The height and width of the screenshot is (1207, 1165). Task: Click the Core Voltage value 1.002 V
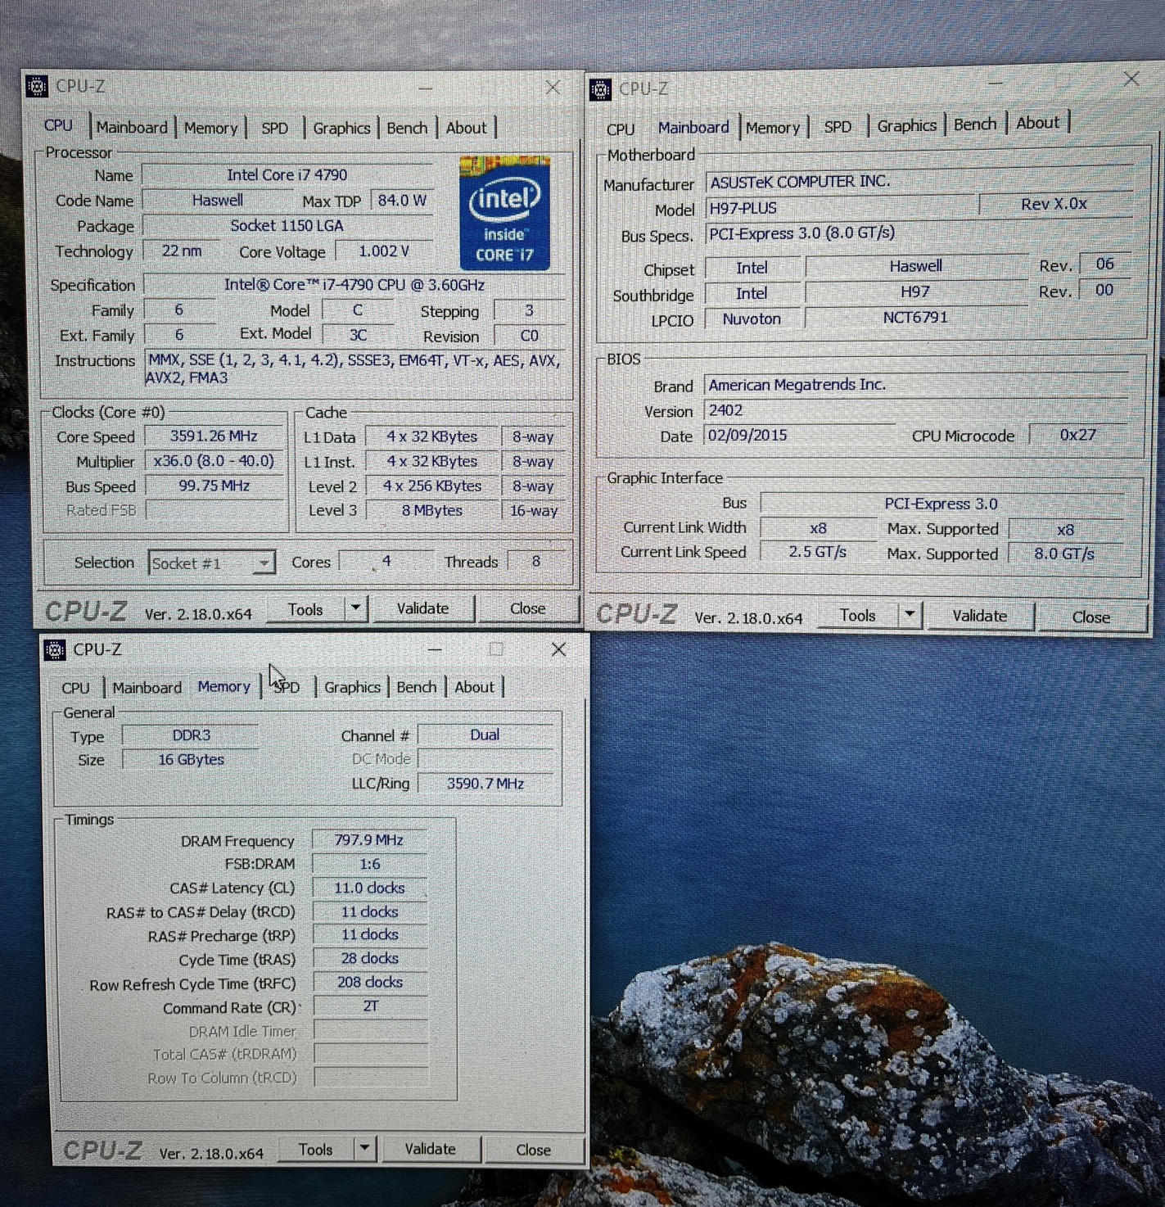point(384,251)
